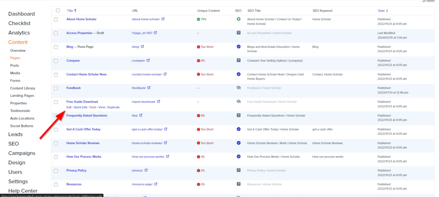
Task: Click blue SEO checkmark icon in Blog row
Action: pos(238,47)
